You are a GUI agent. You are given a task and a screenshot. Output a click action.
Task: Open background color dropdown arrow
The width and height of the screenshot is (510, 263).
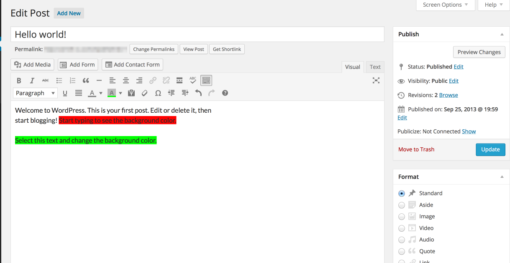[x=120, y=93]
